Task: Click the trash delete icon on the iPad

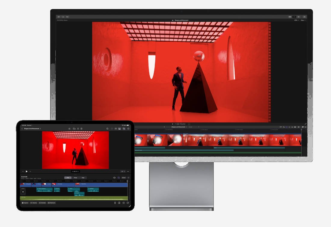Action: coord(115,203)
